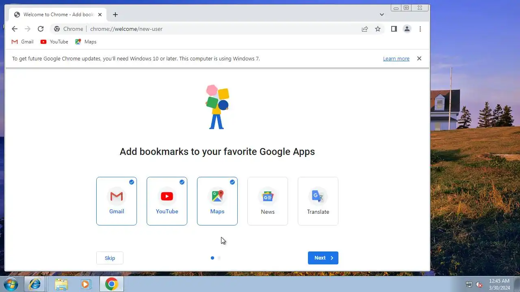Open the YouTube bookmark in the bookmarks bar
This screenshot has height=292, width=520.
click(x=54, y=42)
